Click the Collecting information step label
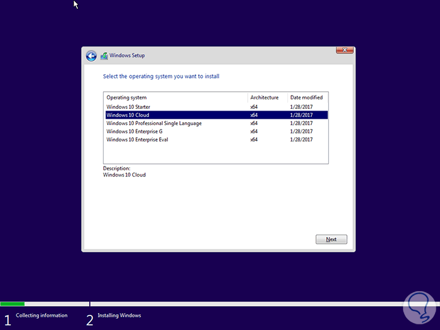The width and height of the screenshot is (440, 330). pyautogui.click(x=41, y=316)
